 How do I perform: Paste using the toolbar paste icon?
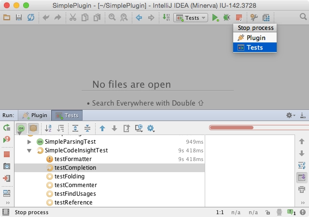pos(97,17)
